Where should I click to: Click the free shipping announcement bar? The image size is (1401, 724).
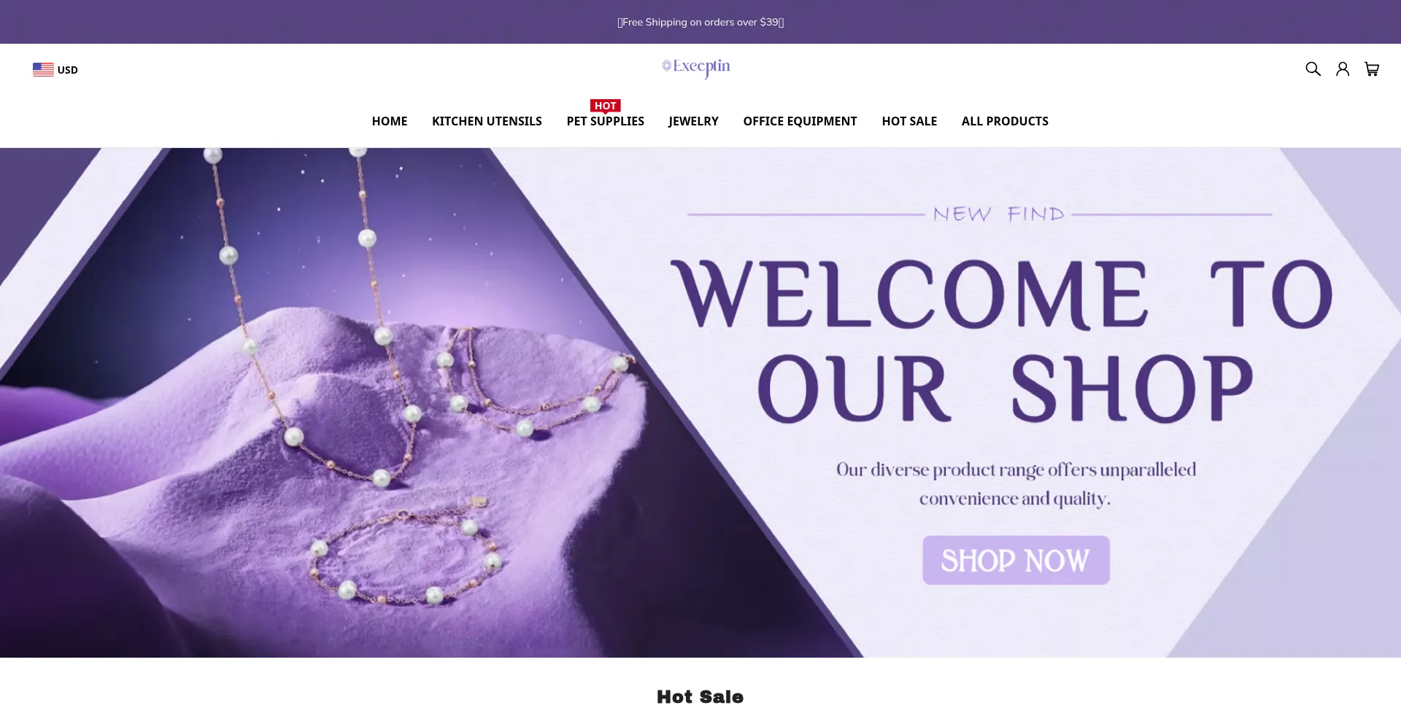pos(700,22)
